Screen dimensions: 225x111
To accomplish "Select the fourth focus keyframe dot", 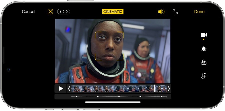I will point(140,97).
